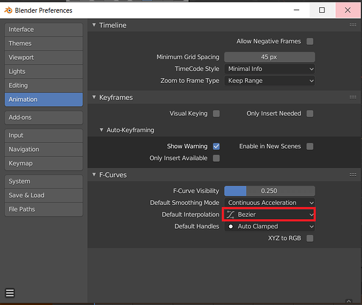Switch to Interface preferences tab
The height and width of the screenshot is (305, 362).
tap(44, 29)
